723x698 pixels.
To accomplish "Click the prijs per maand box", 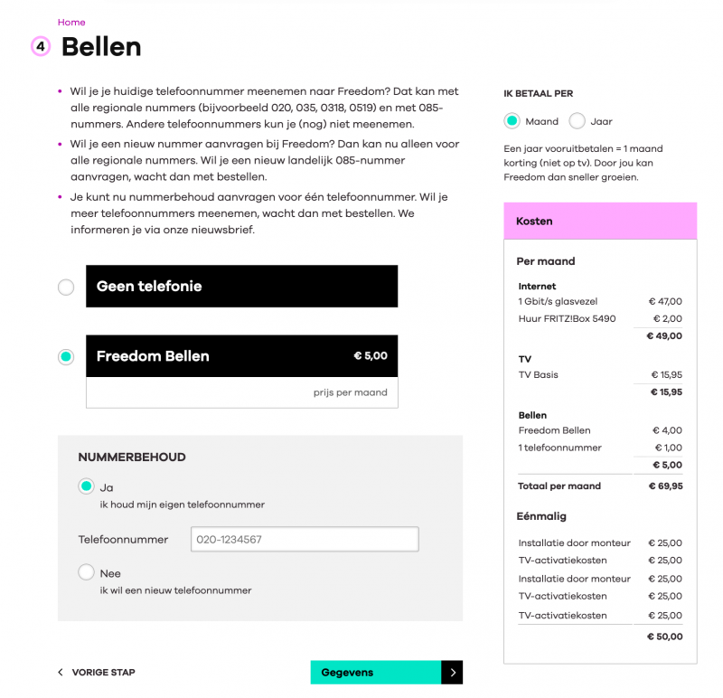I will 241,392.
